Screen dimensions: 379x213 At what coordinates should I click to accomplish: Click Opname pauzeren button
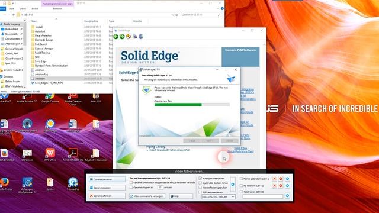[107, 179]
